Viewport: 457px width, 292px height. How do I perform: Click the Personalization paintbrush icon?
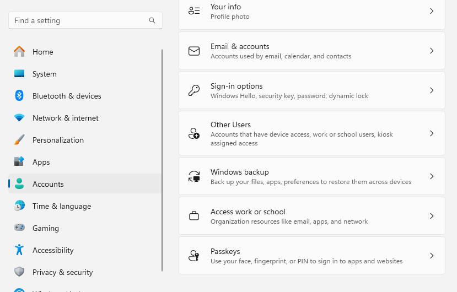click(x=19, y=140)
